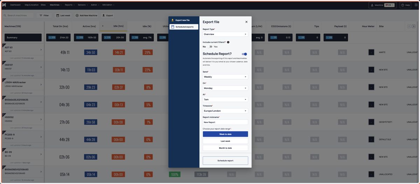Select Last week date range option
420x184 pixels.
click(225, 141)
